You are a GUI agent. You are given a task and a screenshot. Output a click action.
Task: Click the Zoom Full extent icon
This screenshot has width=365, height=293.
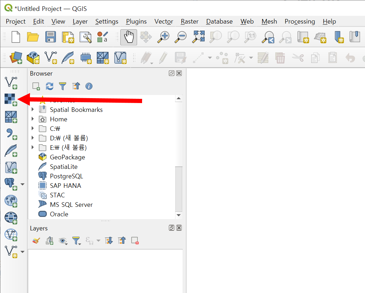198,37
